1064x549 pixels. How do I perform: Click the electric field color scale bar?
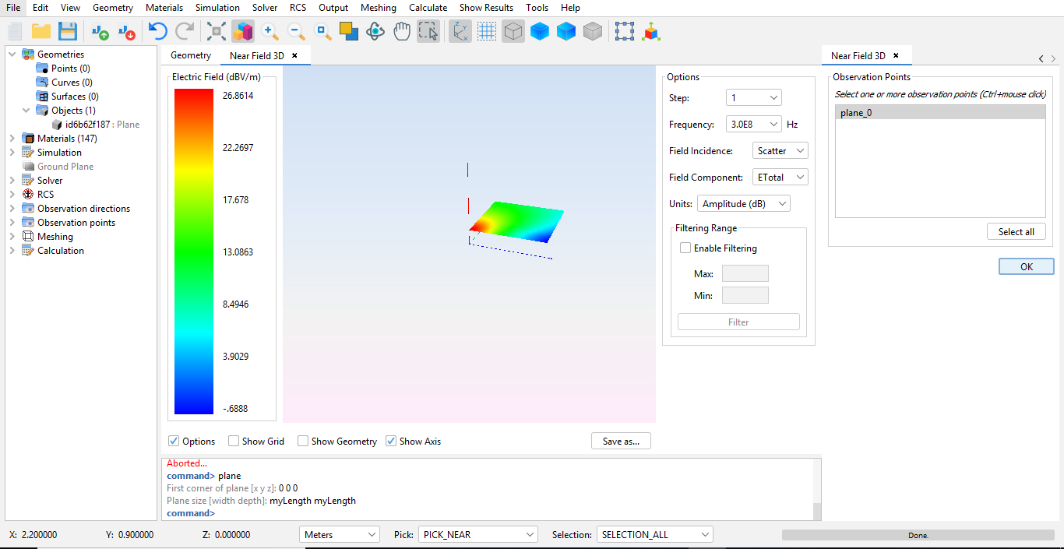click(194, 252)
